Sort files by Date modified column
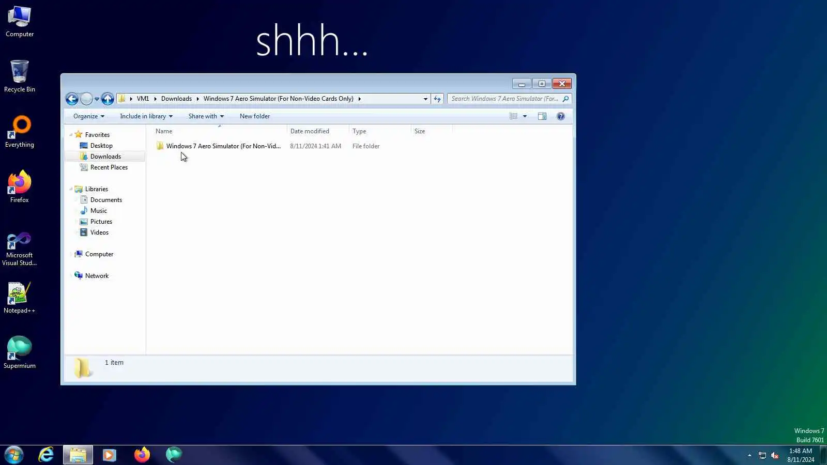Viewport: 827px width, 465px height. [x=318, y=131]
